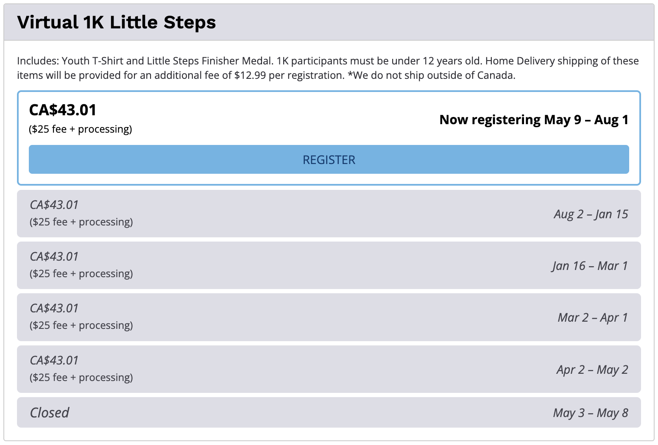Viewport: 658px width, 445px height.
Task: Select the Virtual 1K Little Steps heading
Action: (x=117, y=22)
